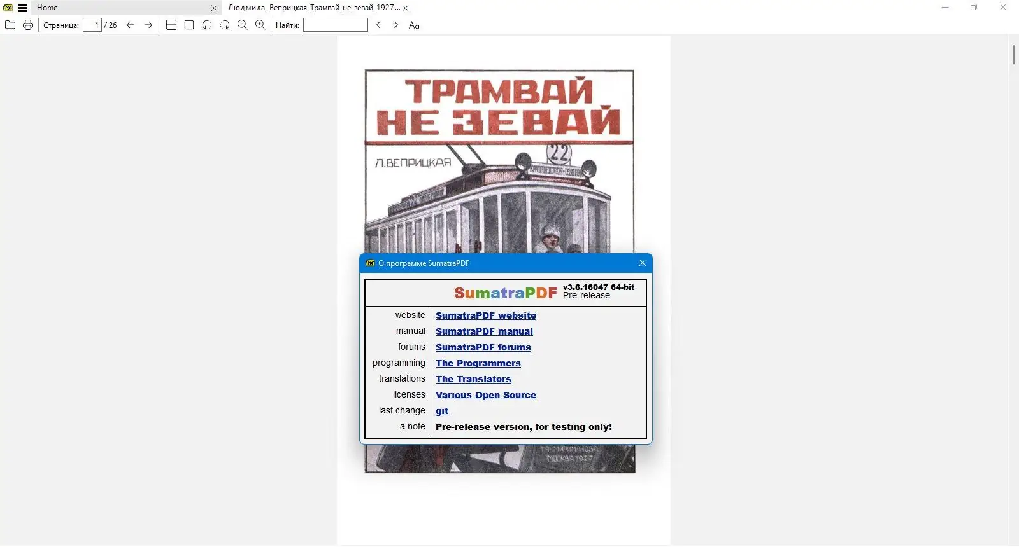Viewport: 1019px width, 547px height.
Task: Go to previous page with left arrow
Action: pos(131,25)
